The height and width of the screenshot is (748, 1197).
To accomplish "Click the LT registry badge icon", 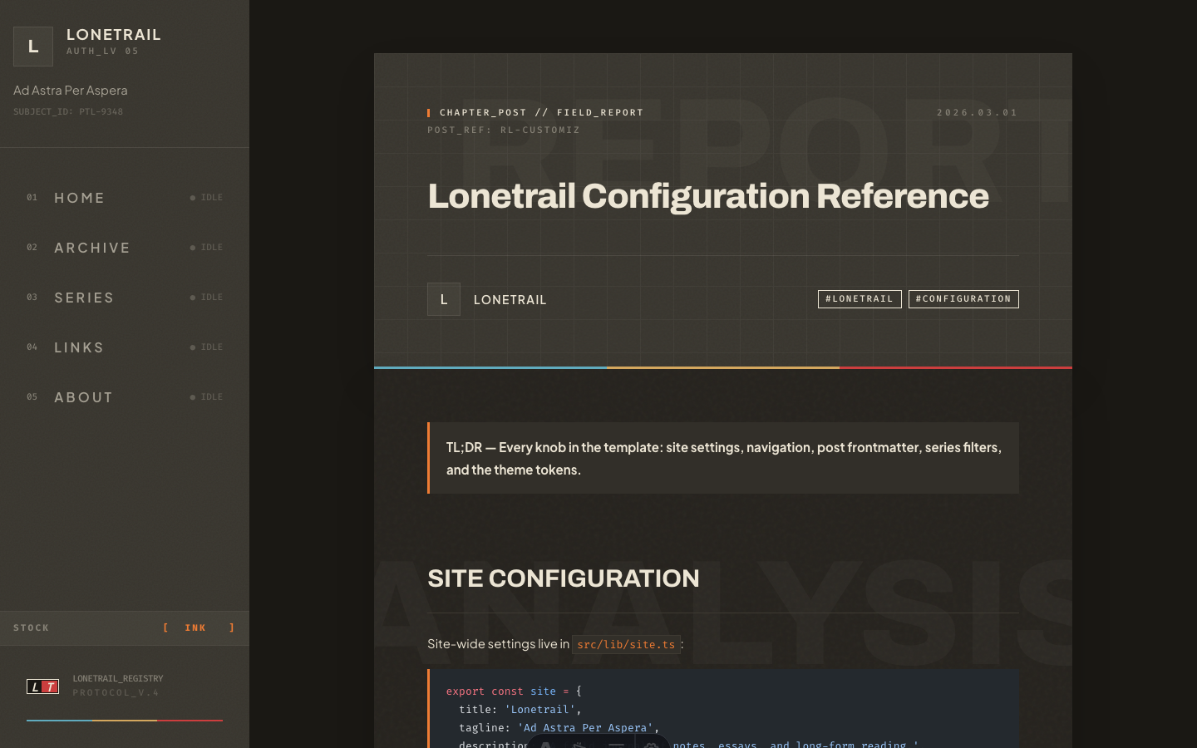I will (43, 686).
